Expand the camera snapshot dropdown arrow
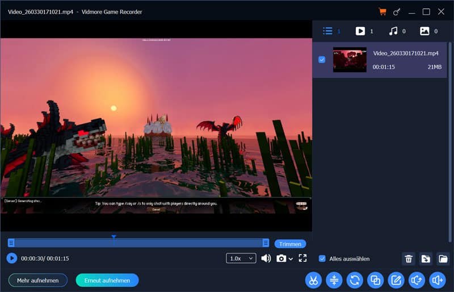 [x=291, y=259]
